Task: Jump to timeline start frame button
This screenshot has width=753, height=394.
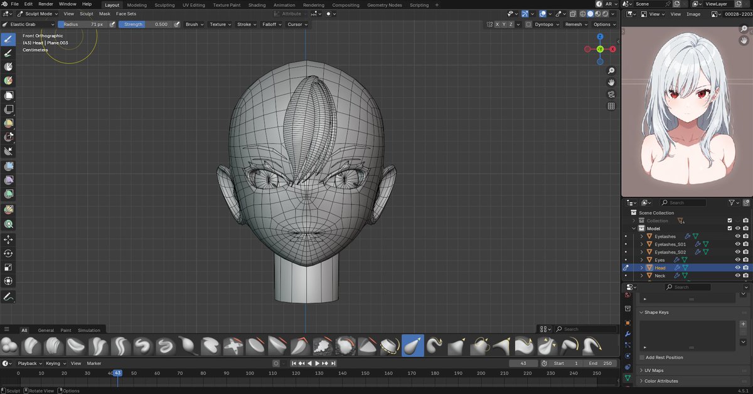Action: (x=294, y=363)
